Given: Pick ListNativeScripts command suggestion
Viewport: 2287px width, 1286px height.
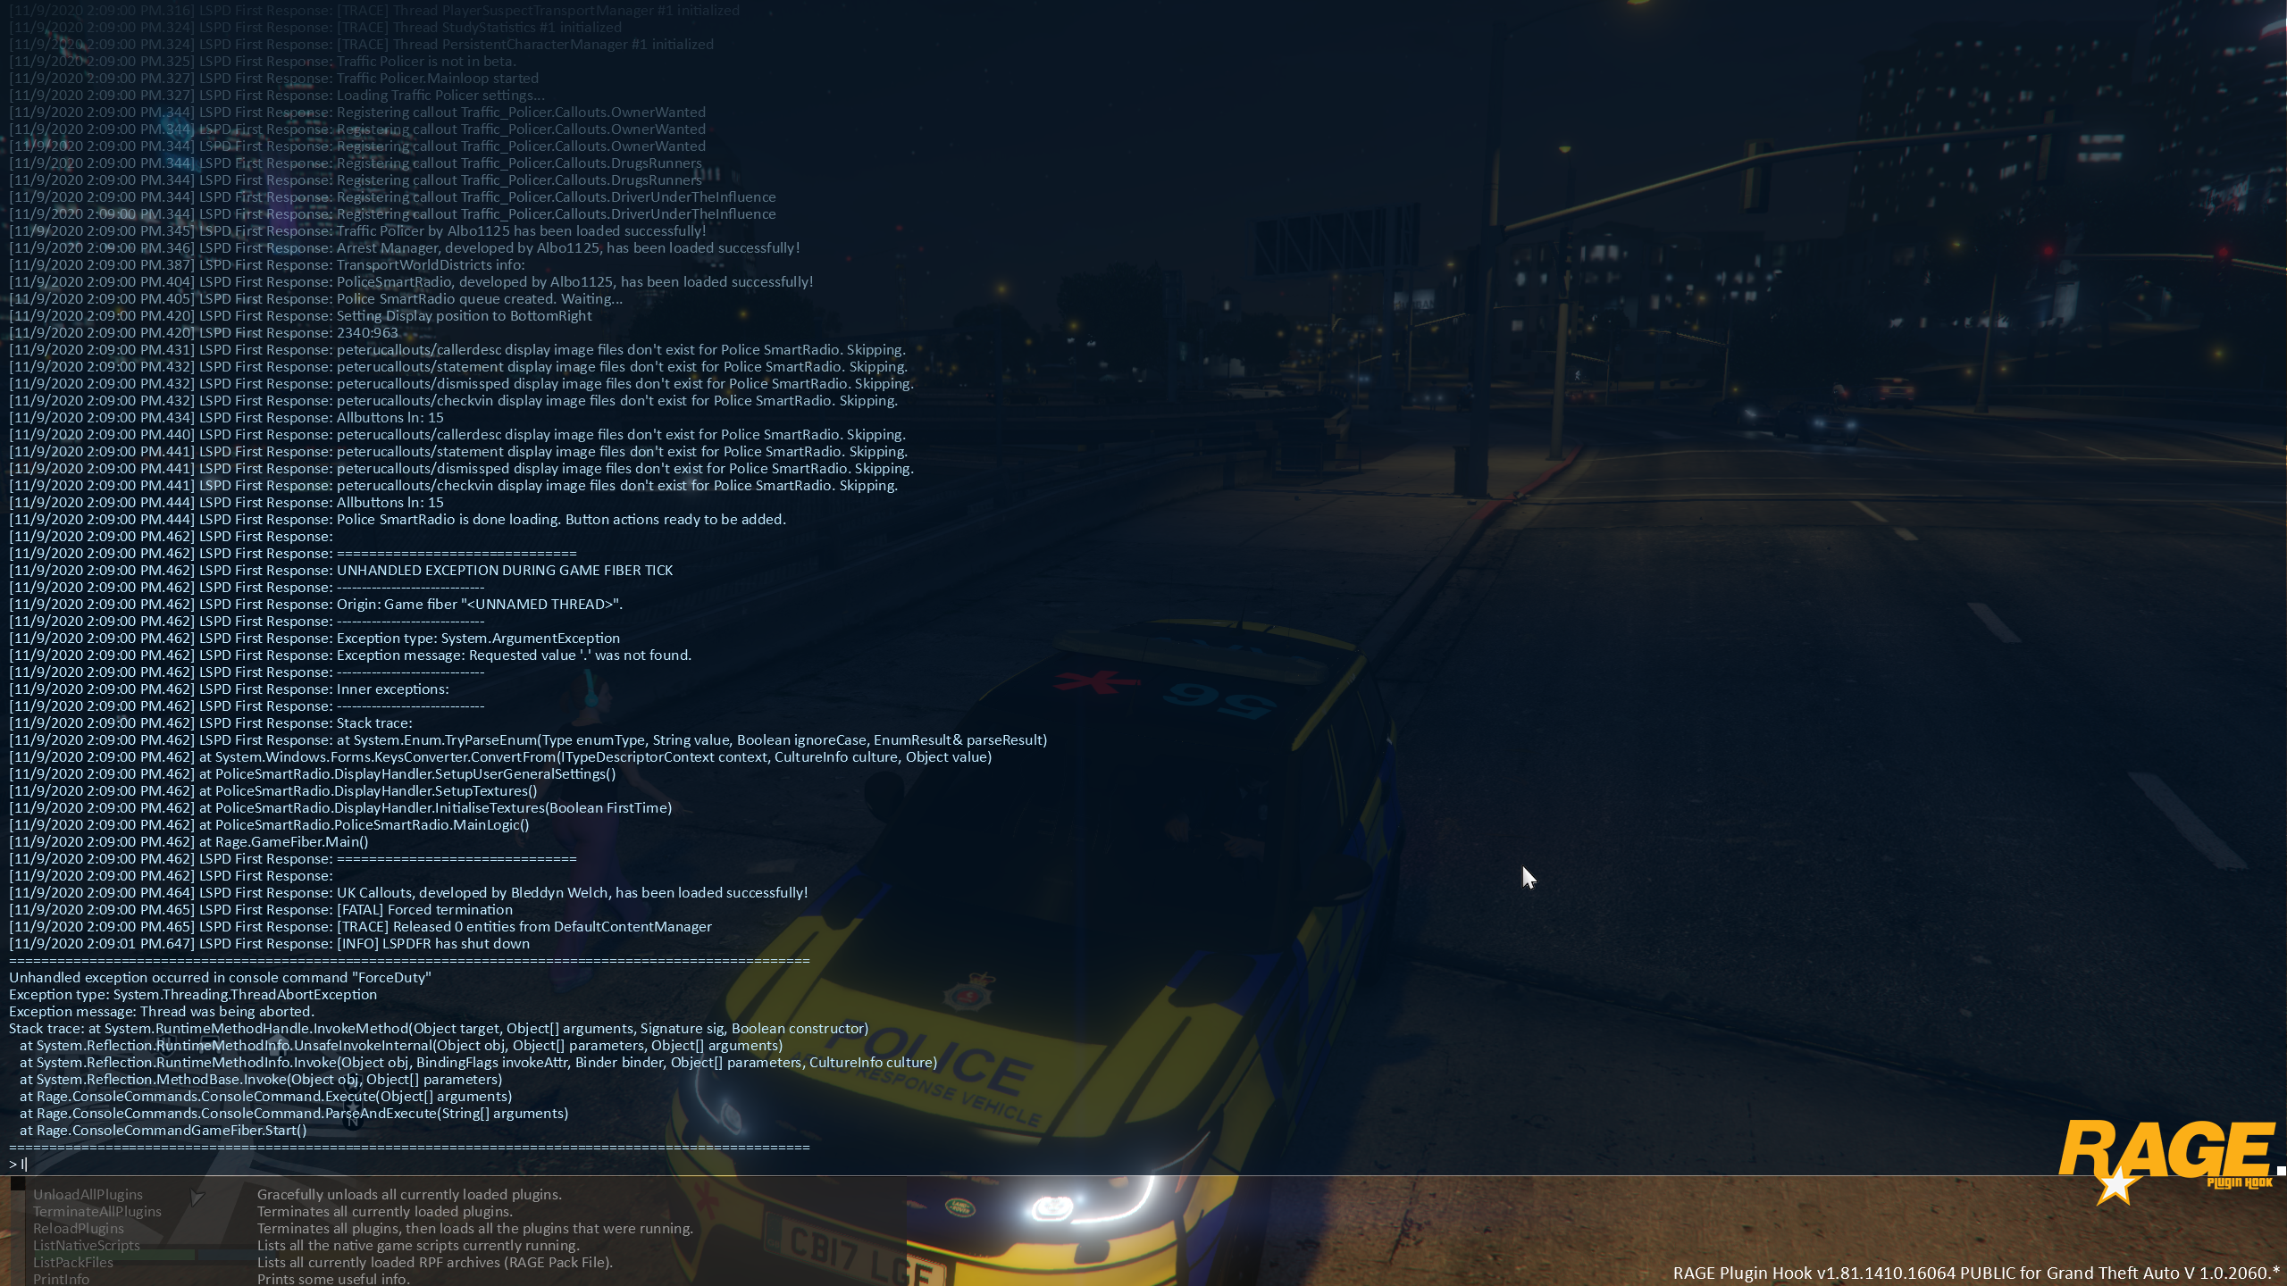Looking at the screenshot, I should 87,1245.
